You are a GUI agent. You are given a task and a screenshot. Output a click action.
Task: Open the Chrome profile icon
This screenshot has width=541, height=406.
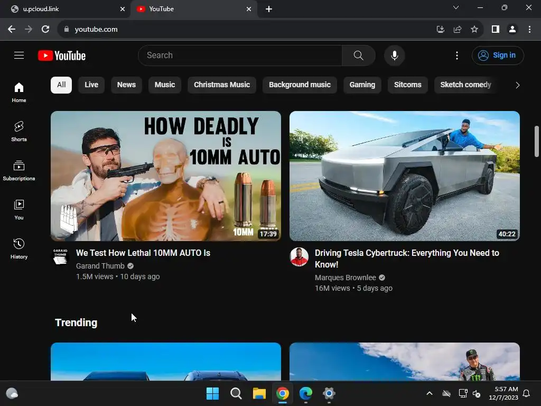(x=512, y=30)
